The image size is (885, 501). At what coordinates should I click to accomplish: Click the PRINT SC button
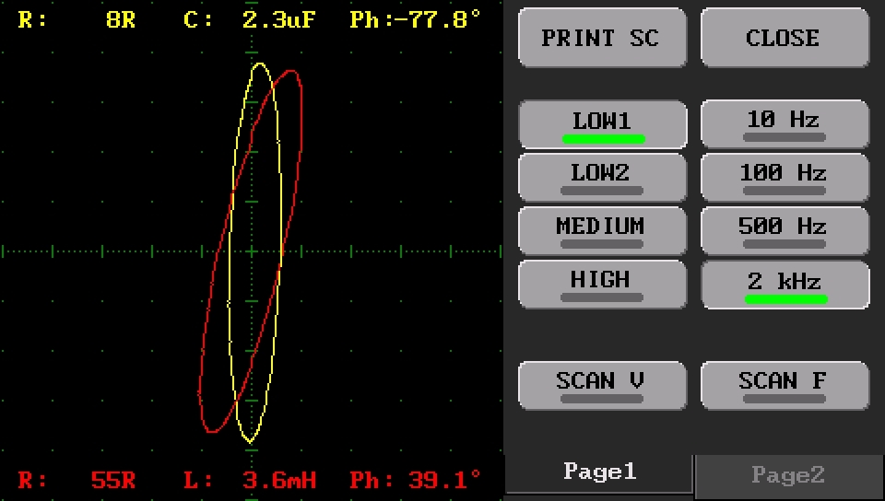tap(602, 38)
